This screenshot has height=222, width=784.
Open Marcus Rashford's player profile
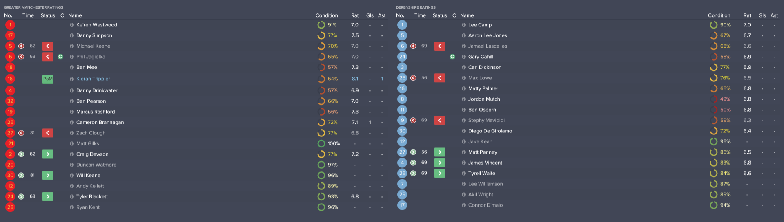tap(96, 112)
